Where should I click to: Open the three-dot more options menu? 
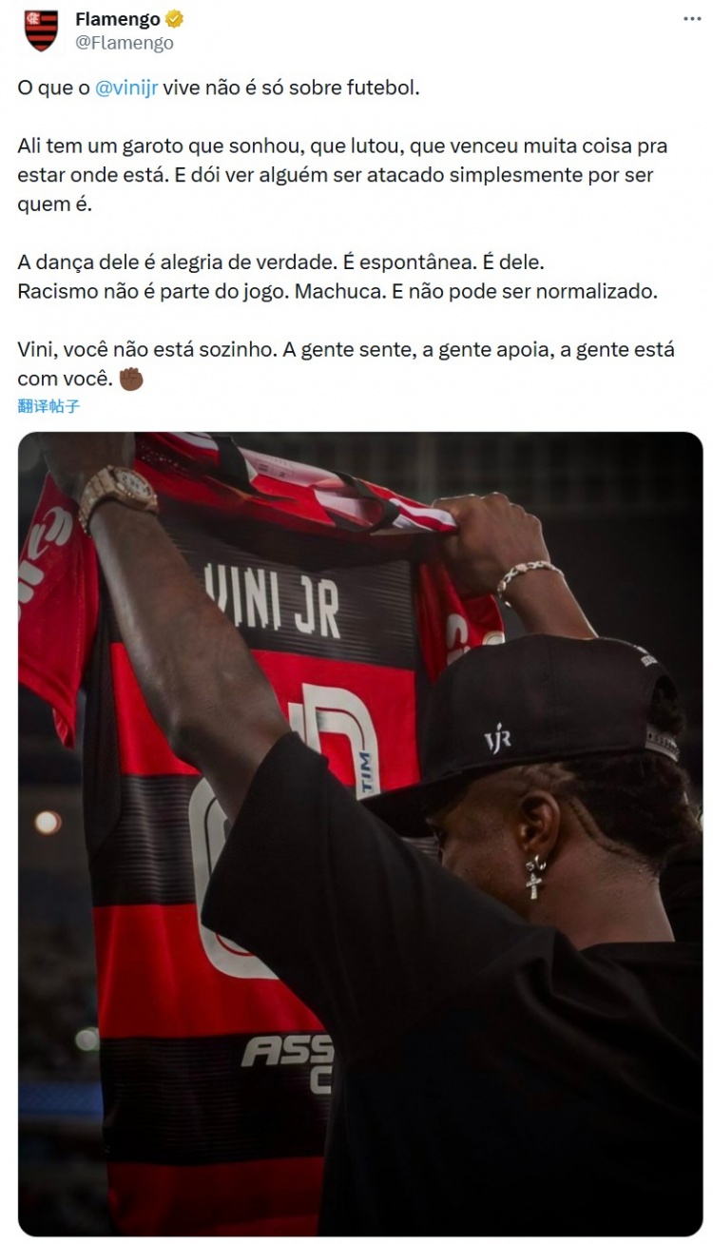tap(692, 19)
